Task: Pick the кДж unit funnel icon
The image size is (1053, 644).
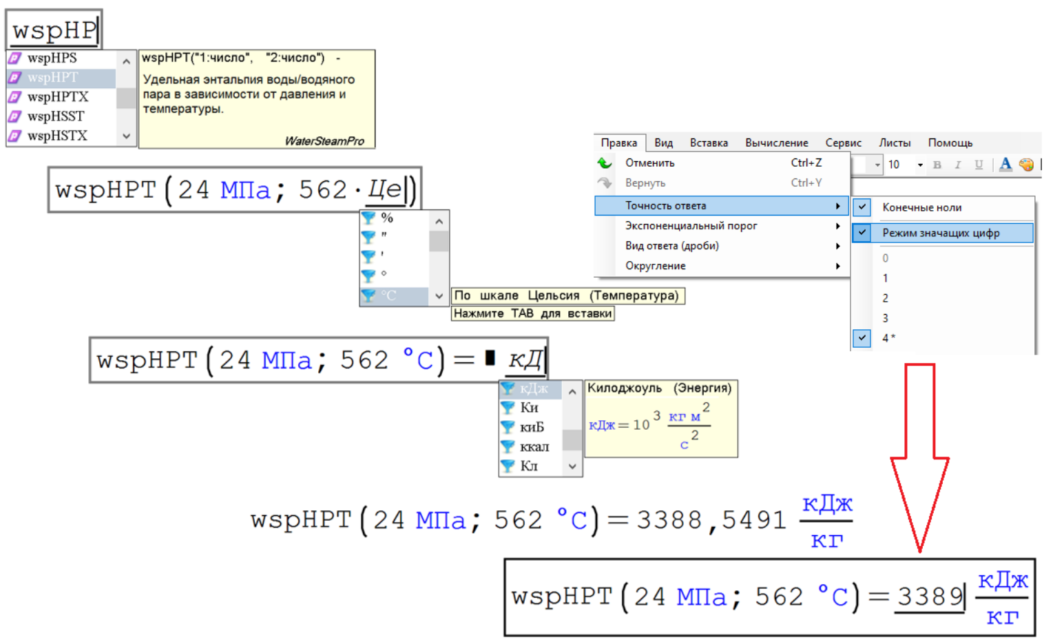Action: tap(508, 388)
